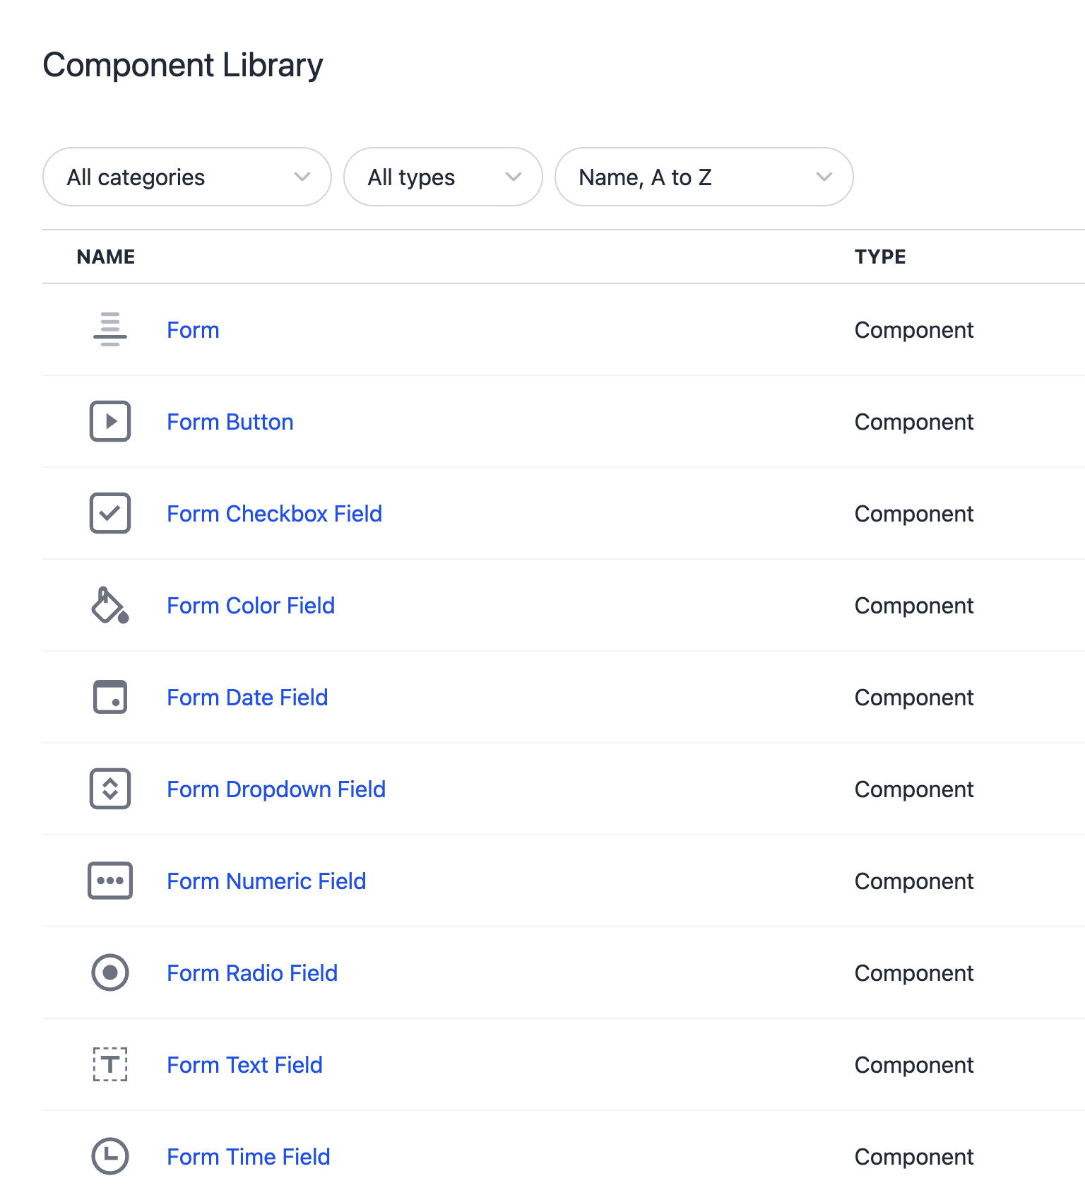Image resolution: width=1085 pixels, height=1200 pixels.
Task: Click the Form Radio Field circle icon
Action: (110, 972)
